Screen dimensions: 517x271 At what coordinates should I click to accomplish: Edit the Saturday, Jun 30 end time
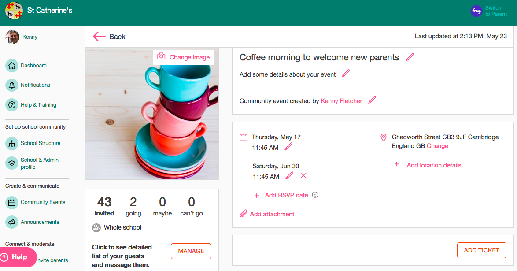coord(289,176)
